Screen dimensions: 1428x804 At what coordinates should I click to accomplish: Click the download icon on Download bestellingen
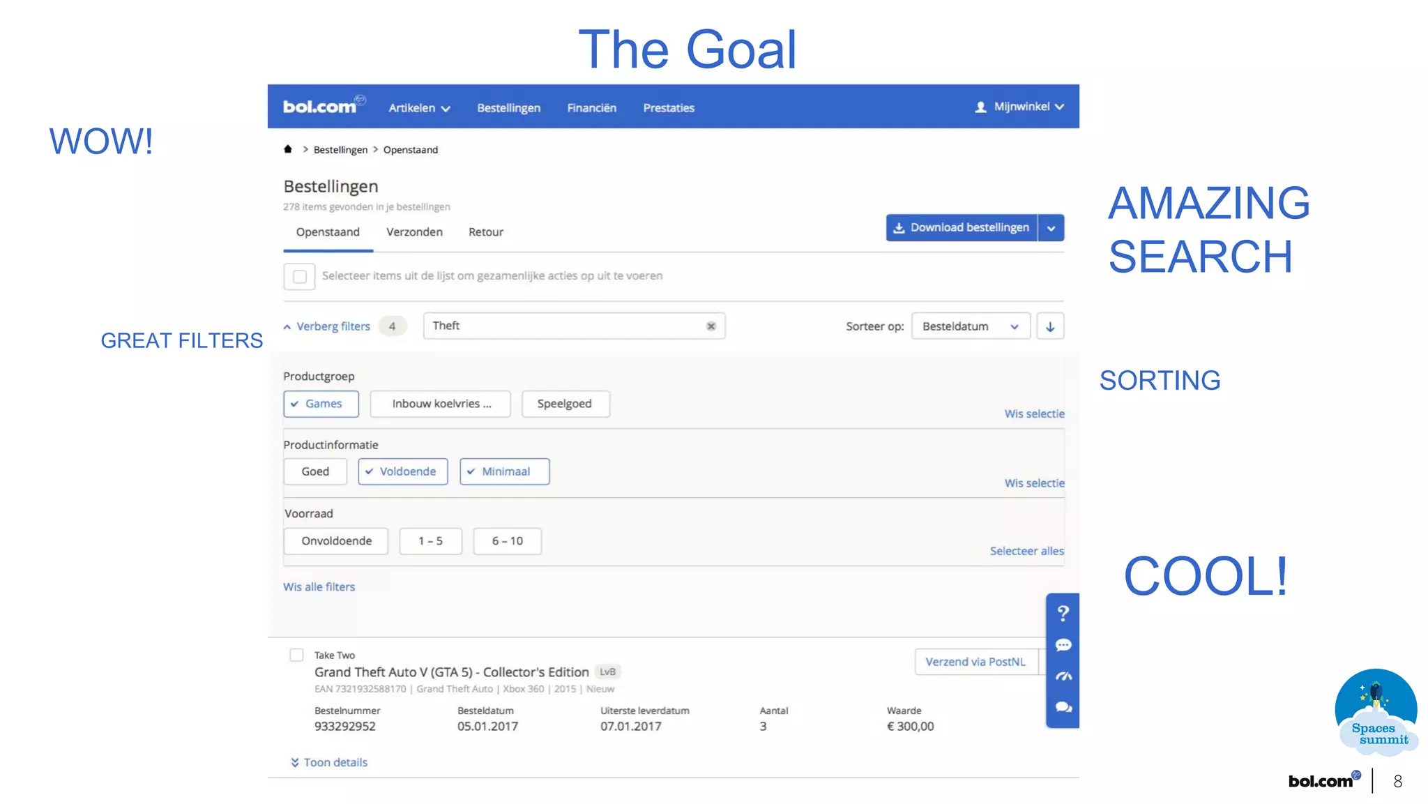pos(899,228)
